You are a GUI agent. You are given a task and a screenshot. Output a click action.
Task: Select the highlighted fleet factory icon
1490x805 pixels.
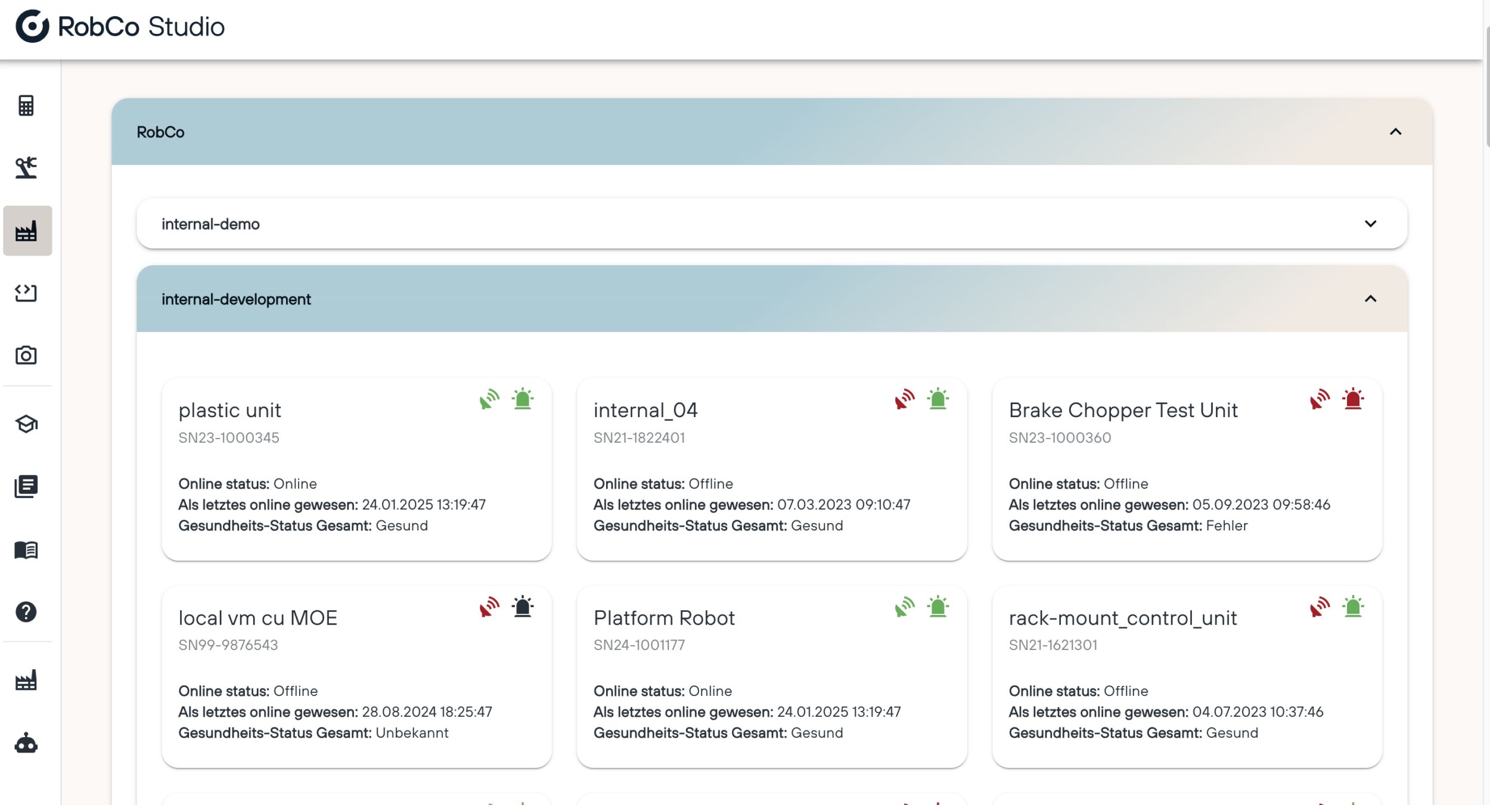click(26, 231)
